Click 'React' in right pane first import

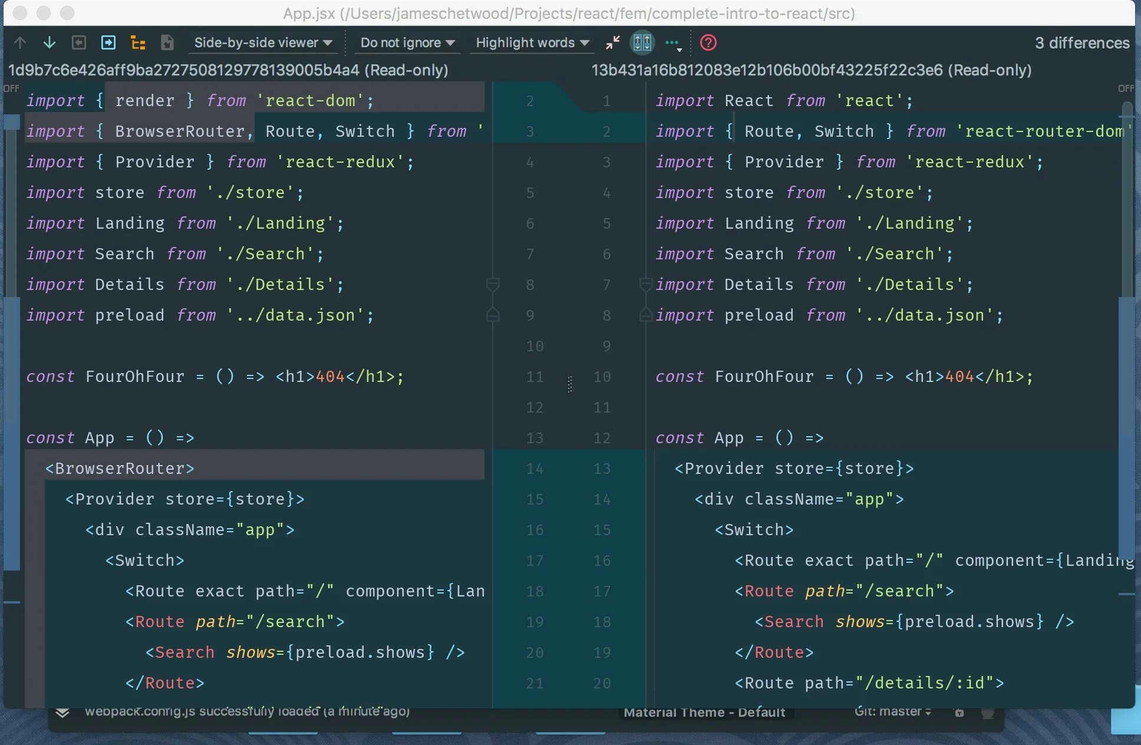748,101
